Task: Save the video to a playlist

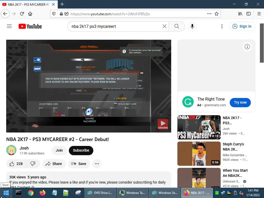Action: point(79,164)
